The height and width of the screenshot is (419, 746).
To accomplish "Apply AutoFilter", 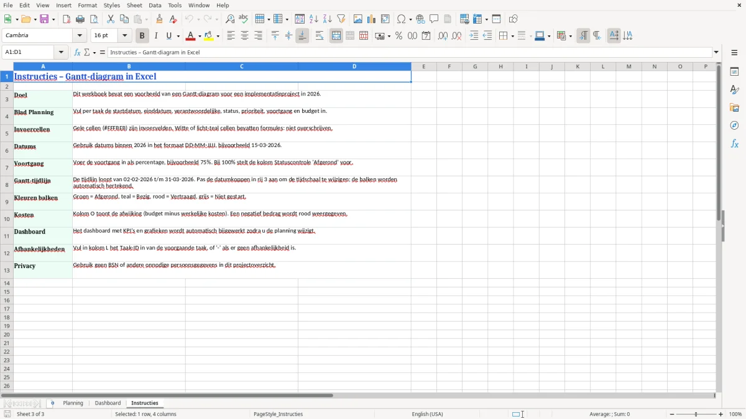I will (341, 19).
